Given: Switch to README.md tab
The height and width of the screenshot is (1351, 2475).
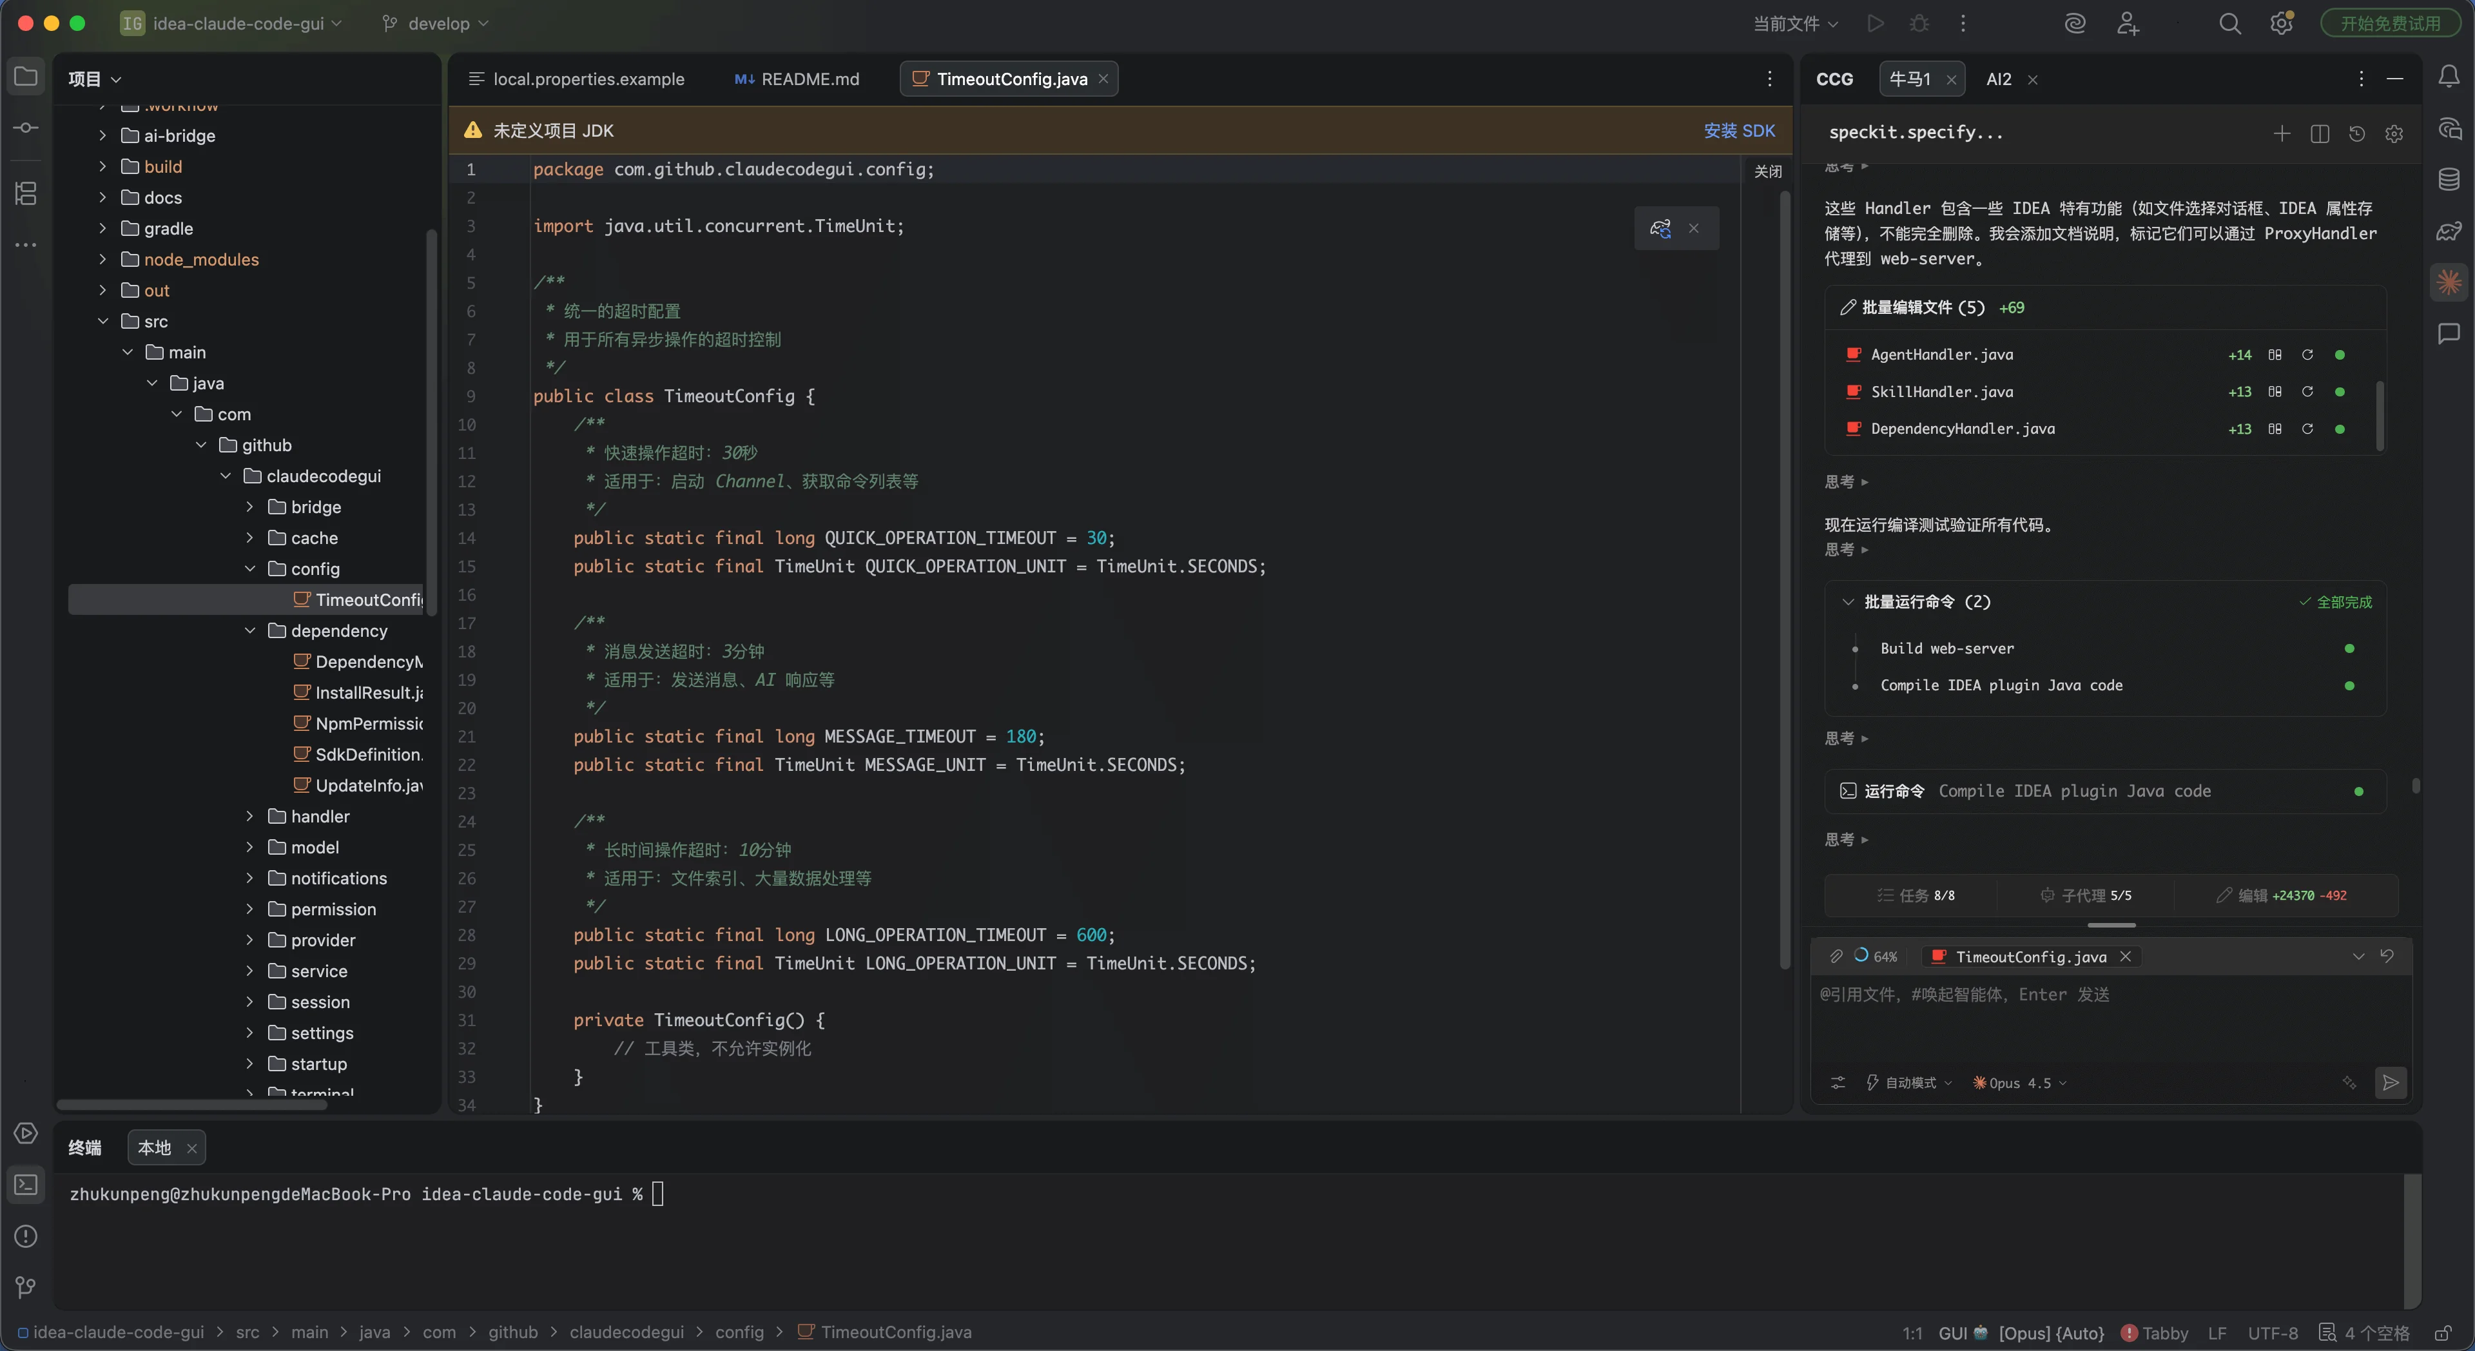Looking at the screenshot, I should click(x=797, y=79).
